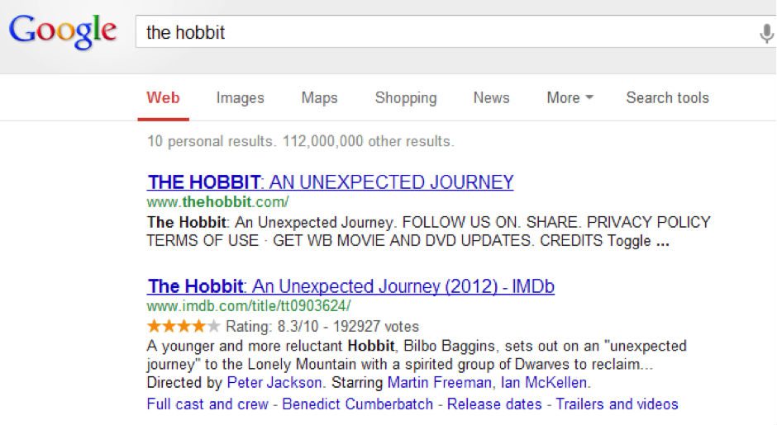Open "THE HOBBIT: AN UNEXPECTED JOURNEY" result
The width and height of the screenshot is (777, 425).
(x=330, y=182)
